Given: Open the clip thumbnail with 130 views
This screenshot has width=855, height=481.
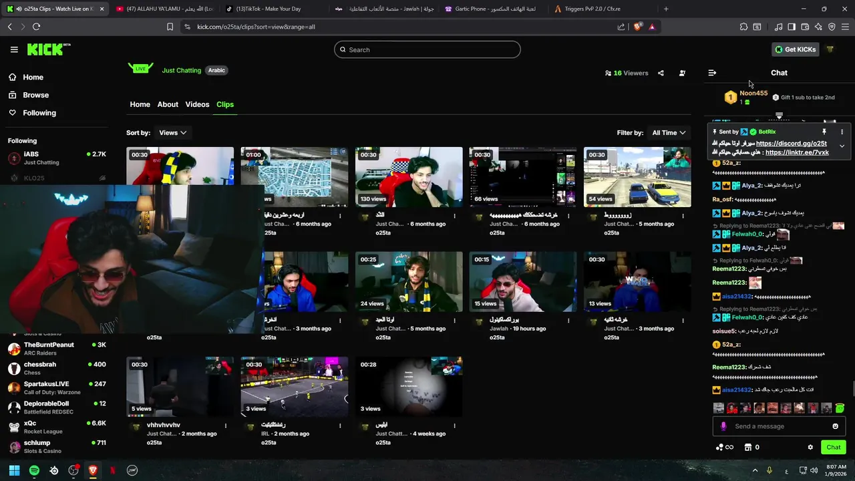Looking at the screenshot, I should tap(409, 177).
